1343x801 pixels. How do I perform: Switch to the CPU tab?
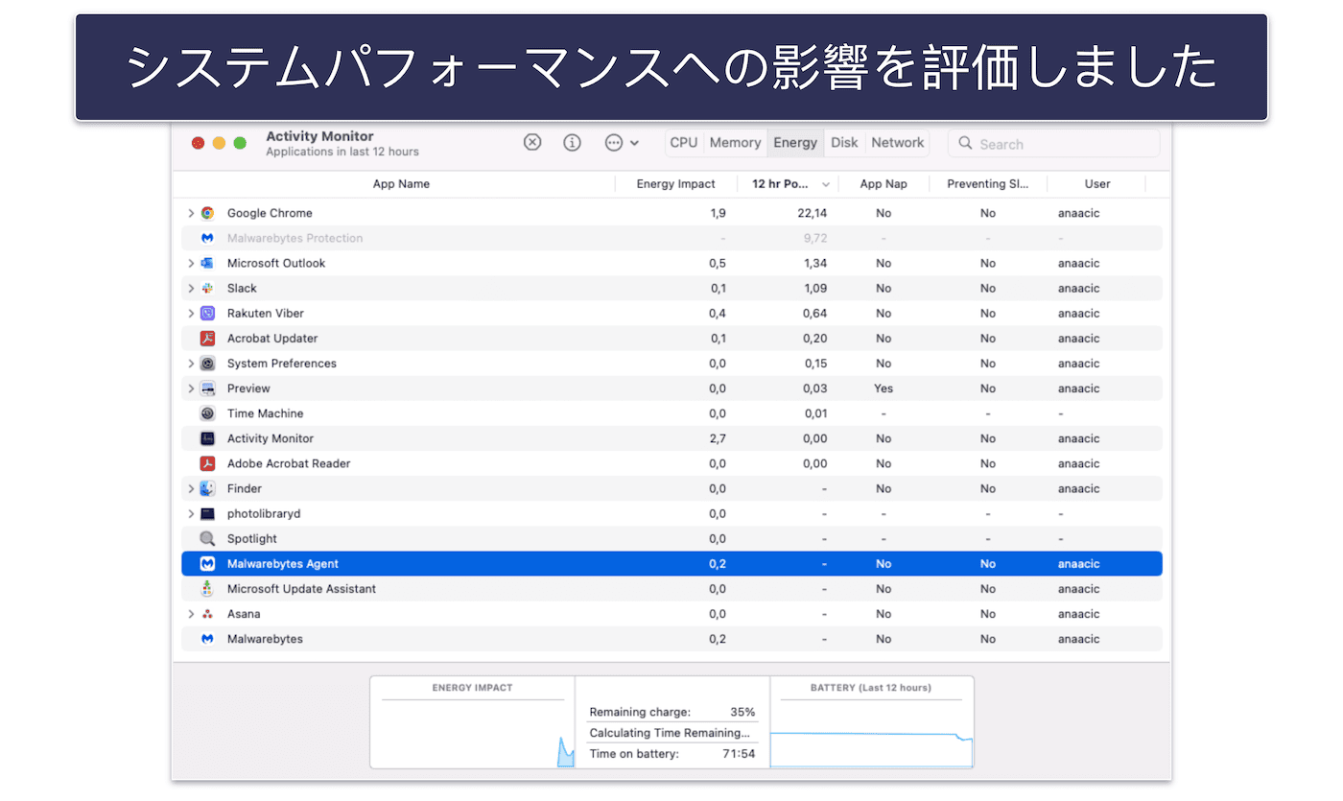tap(684, 143)
